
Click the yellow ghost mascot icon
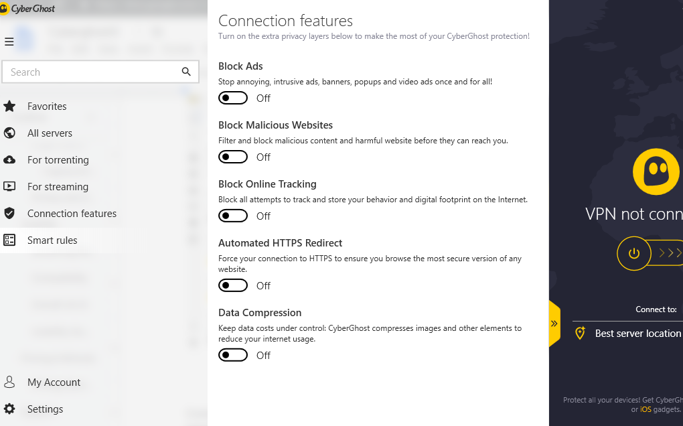click(656, 171)
